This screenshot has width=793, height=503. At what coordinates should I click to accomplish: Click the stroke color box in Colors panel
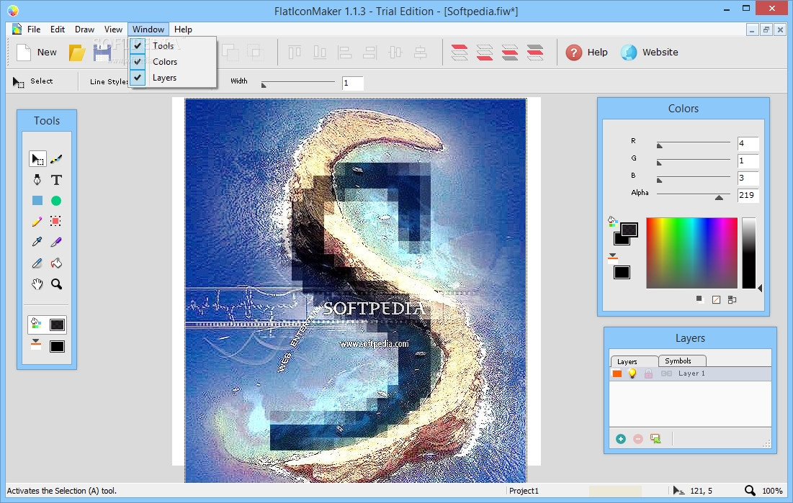click(x=622, y=273)
